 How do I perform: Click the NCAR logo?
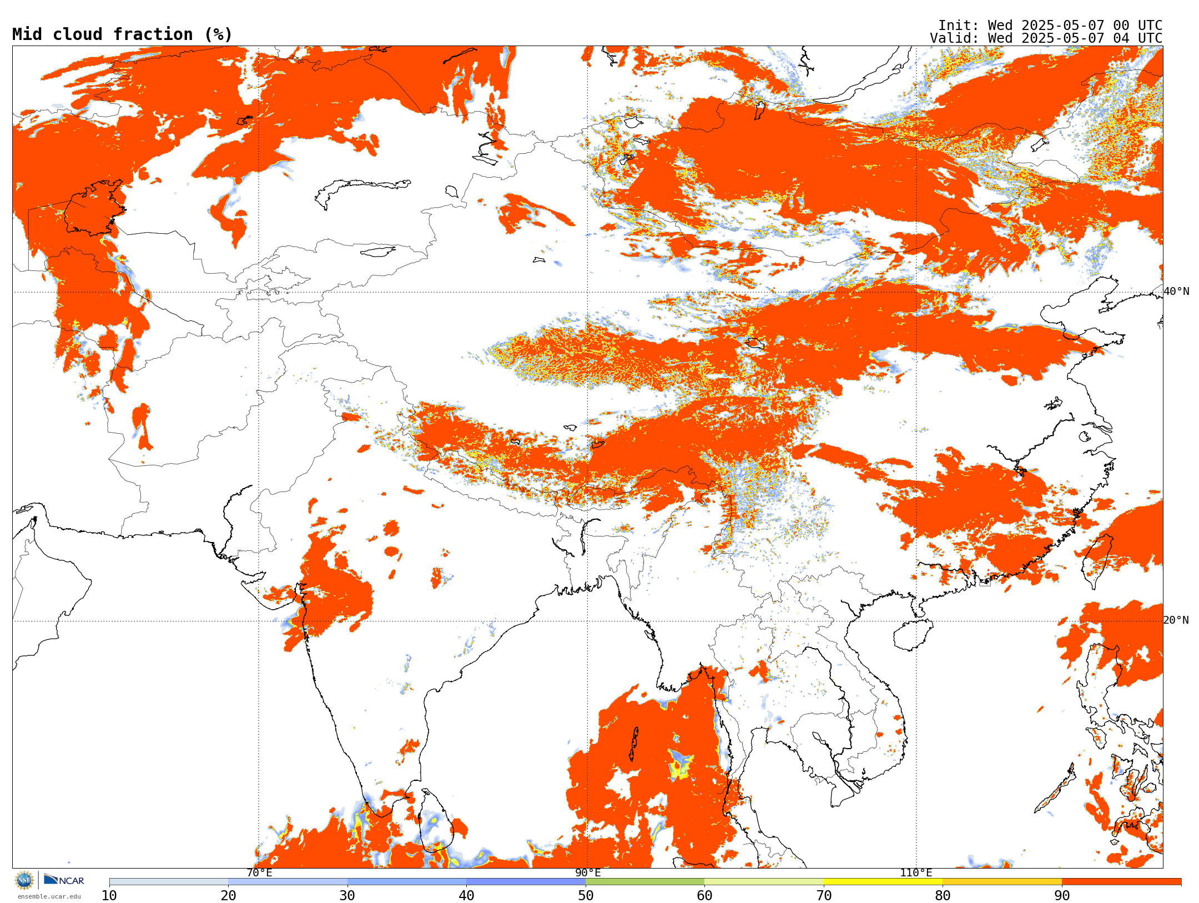point(64,880)
